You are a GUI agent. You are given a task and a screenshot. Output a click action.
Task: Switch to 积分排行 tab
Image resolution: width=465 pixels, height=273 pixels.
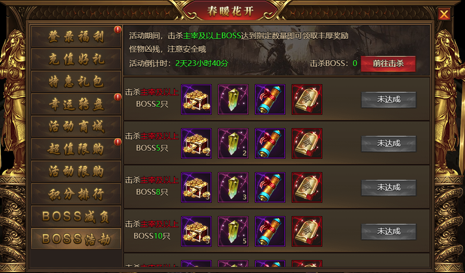[x=76, y=194]
